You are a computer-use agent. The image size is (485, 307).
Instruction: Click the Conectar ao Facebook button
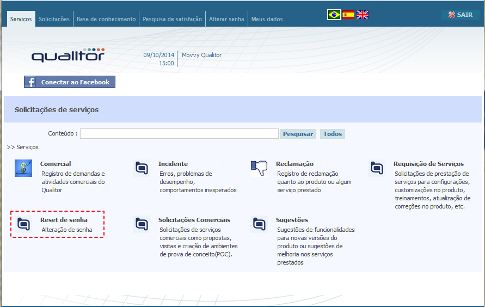coord(70,82)
